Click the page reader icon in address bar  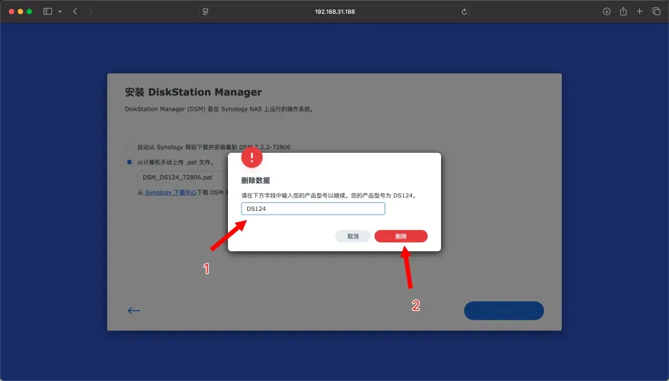click(x=205, y=12)
